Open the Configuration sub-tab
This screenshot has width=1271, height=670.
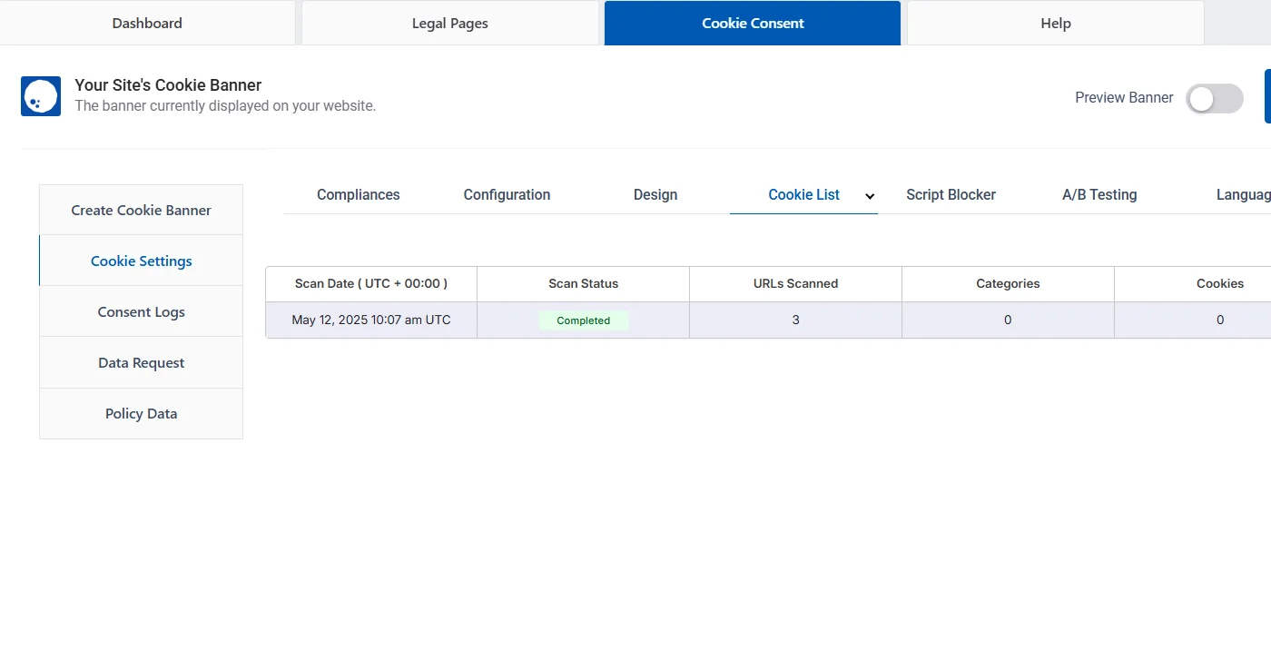coord(507,194)
